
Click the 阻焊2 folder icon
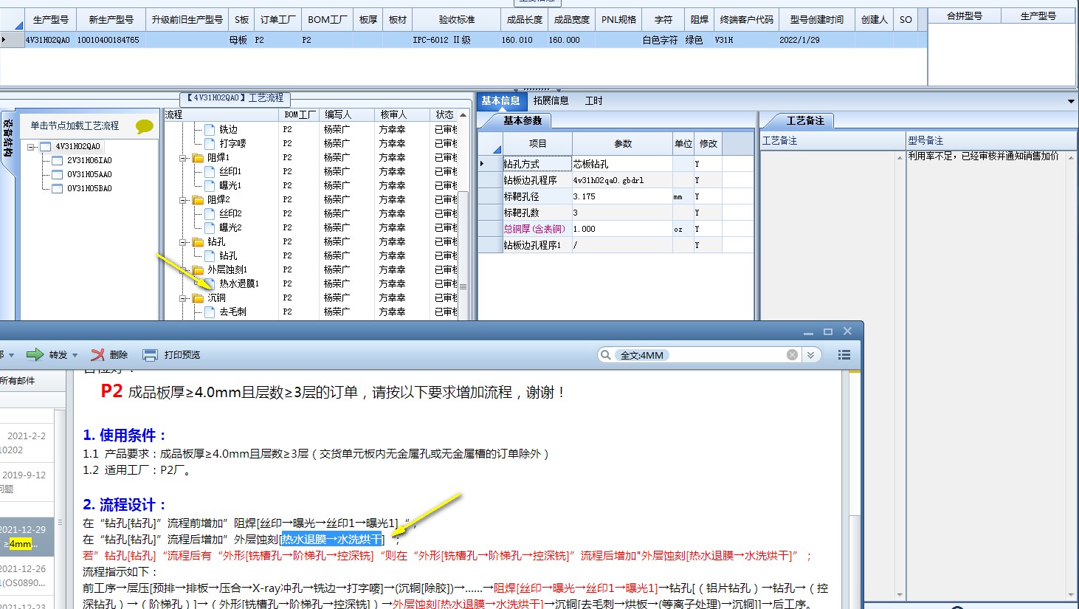tap(198, 200)
